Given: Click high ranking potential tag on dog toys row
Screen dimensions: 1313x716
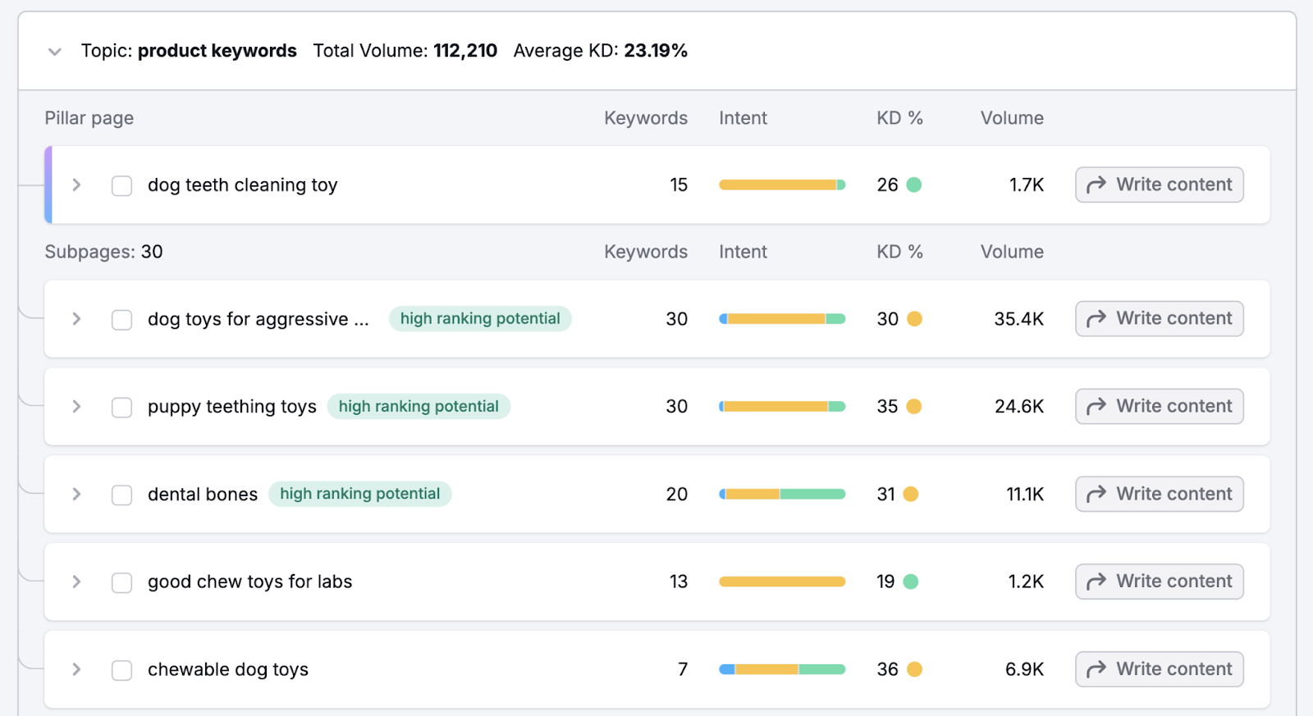Looking at the screenshot, I should click(480, 318).
